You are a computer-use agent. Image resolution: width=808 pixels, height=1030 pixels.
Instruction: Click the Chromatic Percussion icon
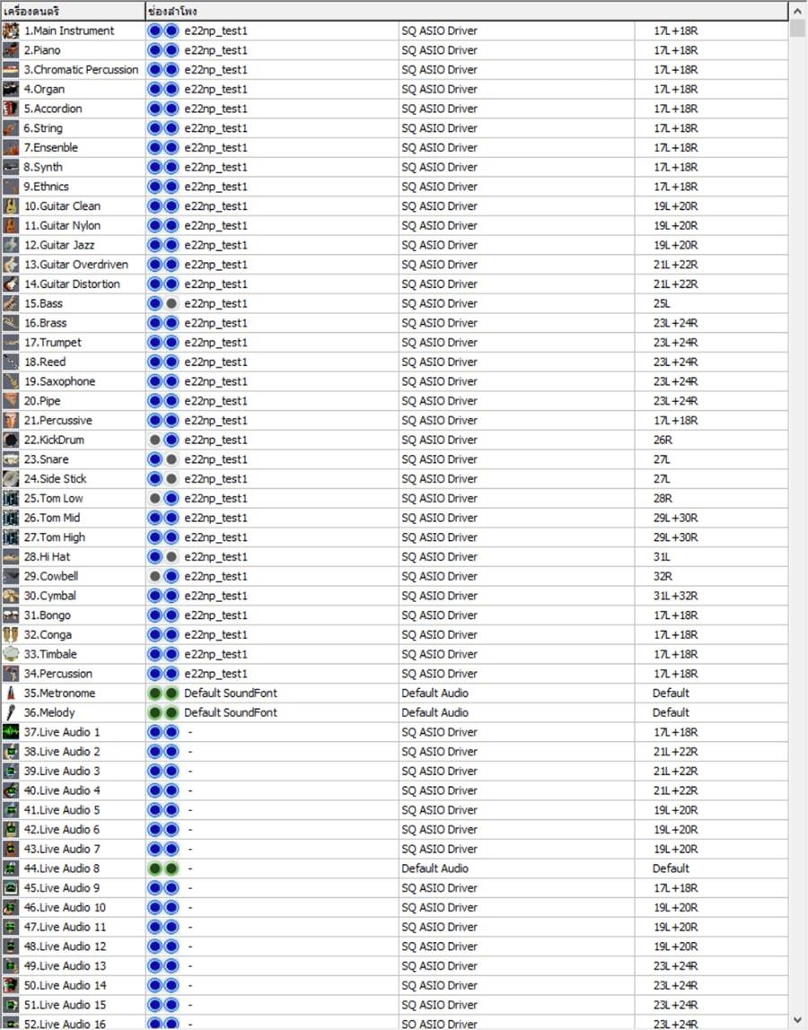[x=11, y=70]
